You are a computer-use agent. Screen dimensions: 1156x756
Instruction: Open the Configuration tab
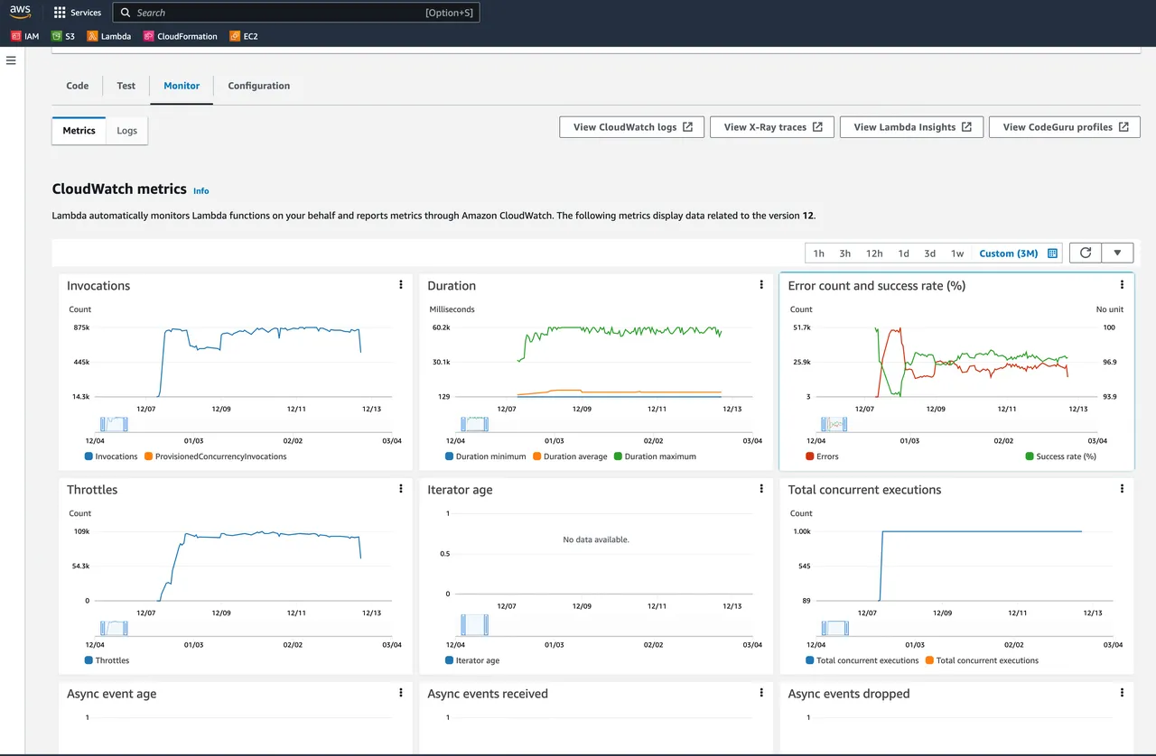click(259, 86)
